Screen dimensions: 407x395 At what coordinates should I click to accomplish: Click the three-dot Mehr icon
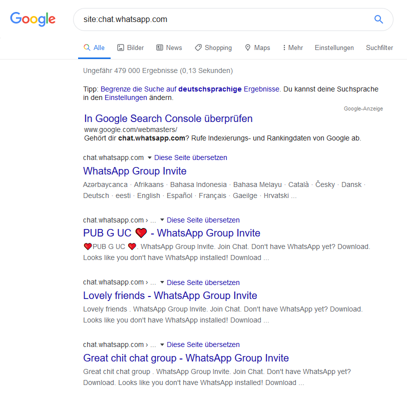pos(284,47)
